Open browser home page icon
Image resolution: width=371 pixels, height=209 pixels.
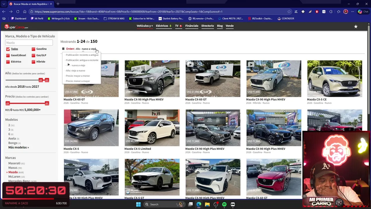pyautogui.click(x=25, y=12)
